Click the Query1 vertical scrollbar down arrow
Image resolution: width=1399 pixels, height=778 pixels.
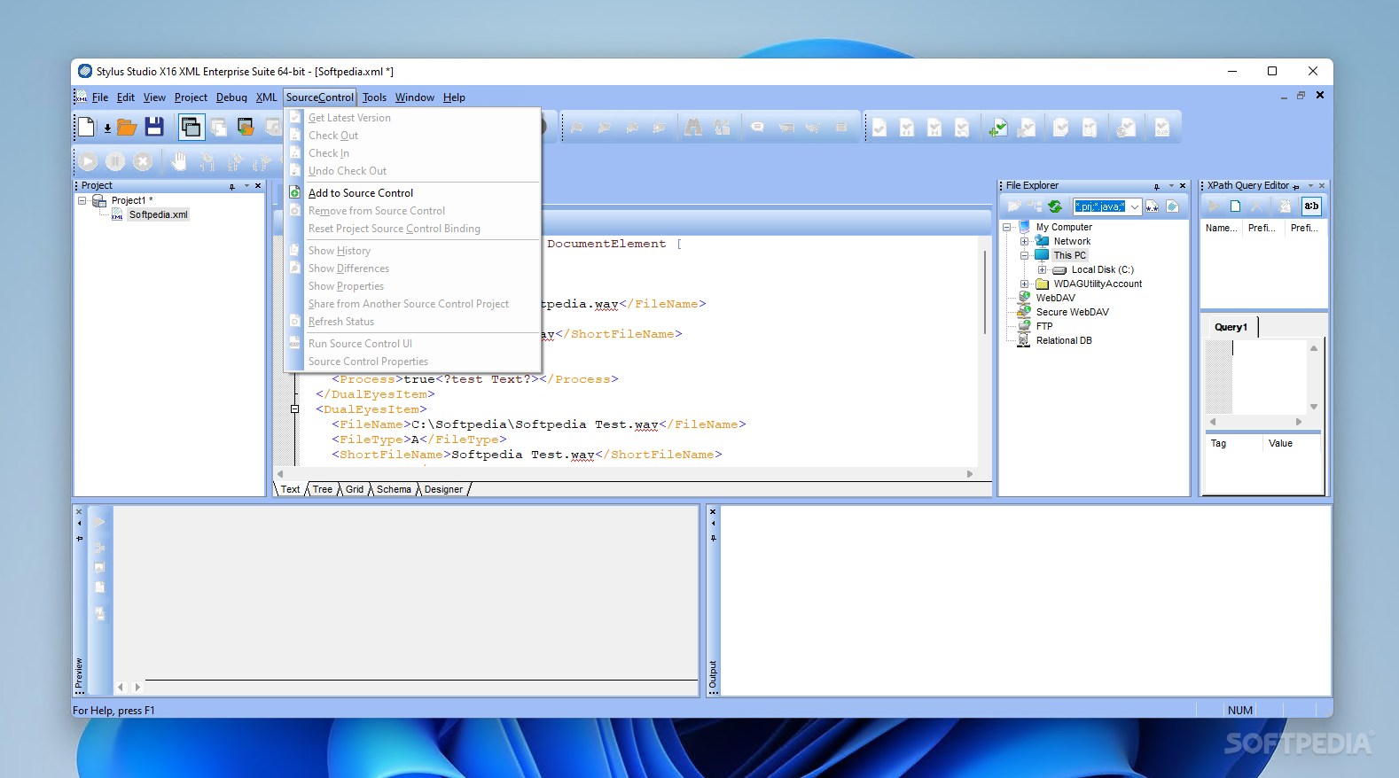(1314, 407)
